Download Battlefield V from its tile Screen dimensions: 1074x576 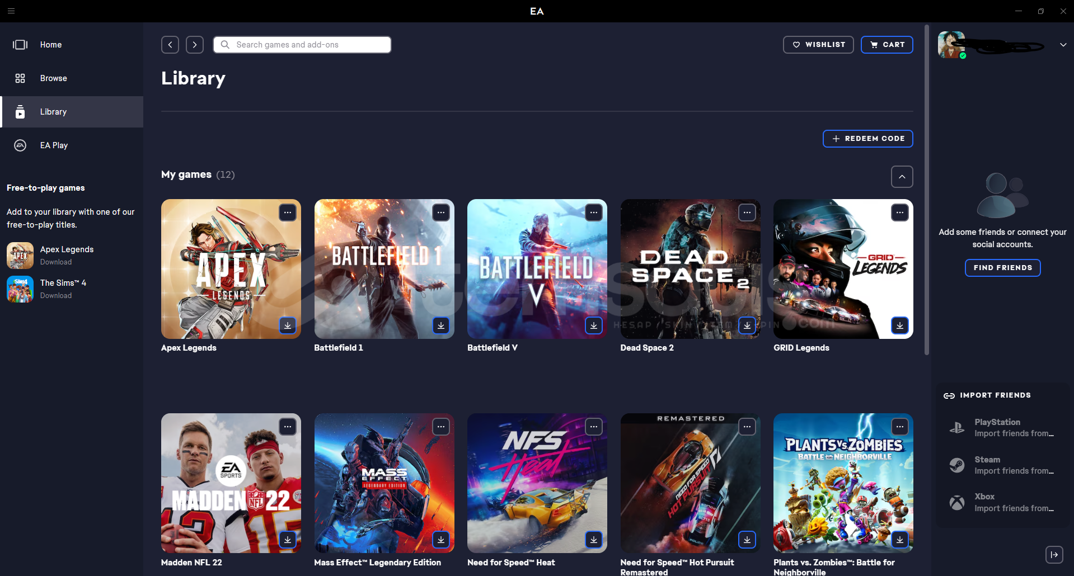[x=594, y=325]
